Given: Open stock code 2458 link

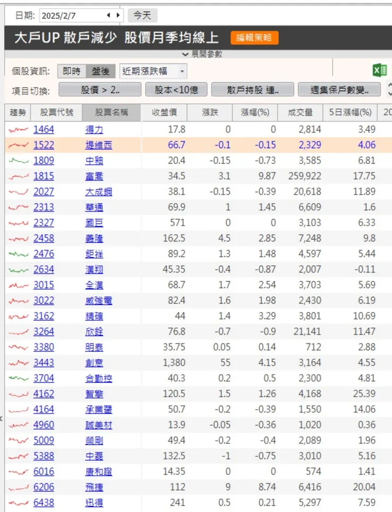Looking at the screenshot, I should [43, 238].
